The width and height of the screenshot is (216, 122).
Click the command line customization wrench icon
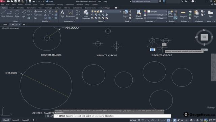pos(52,116)
